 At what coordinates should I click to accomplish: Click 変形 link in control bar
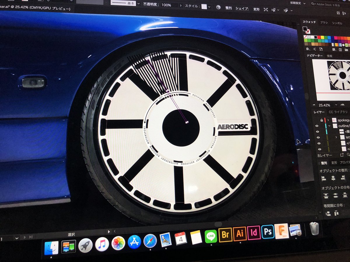coord(256,9)
